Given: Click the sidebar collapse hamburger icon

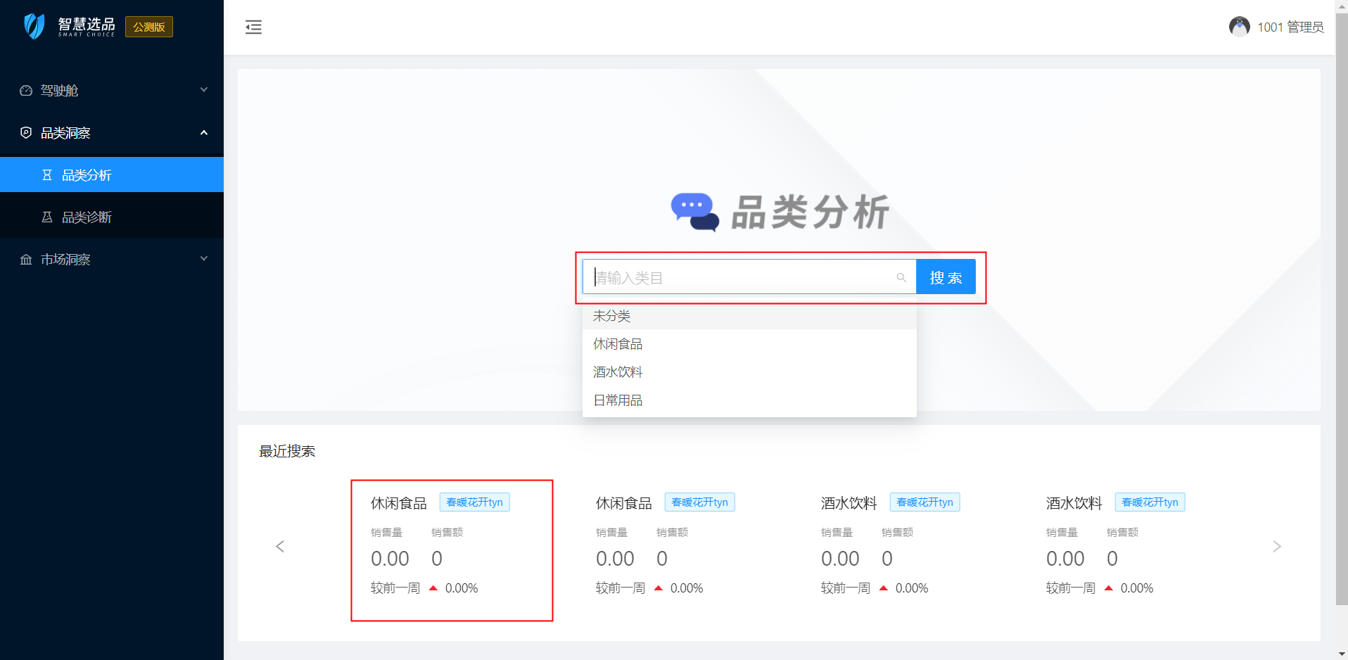Looking at the screenshot, I should [253, 27].
